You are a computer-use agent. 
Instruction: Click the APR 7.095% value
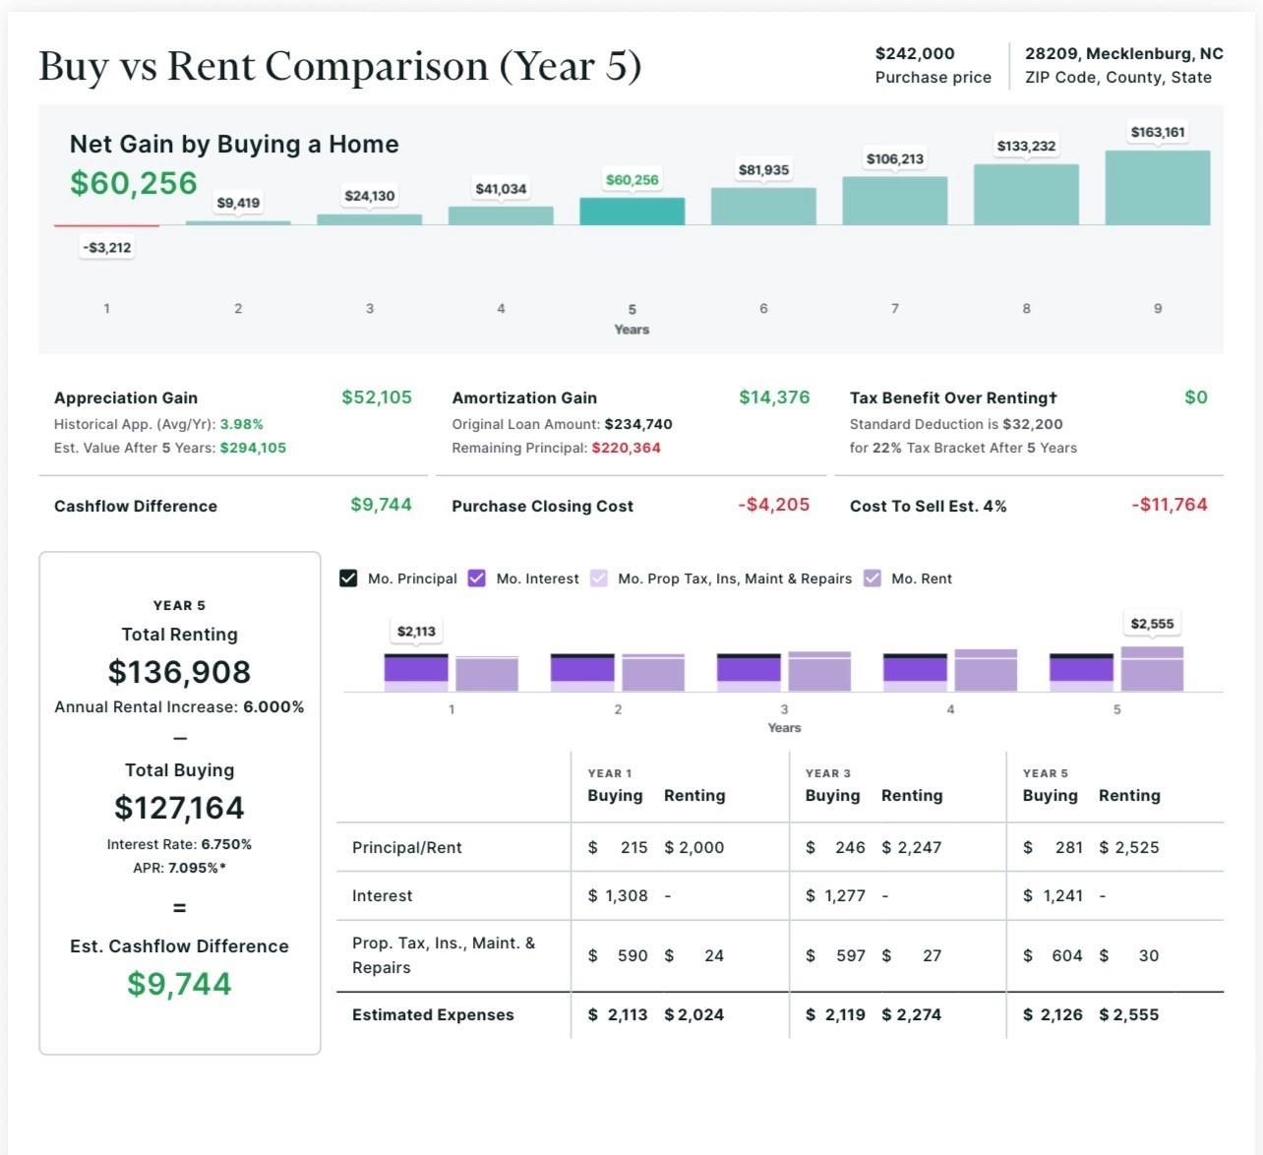(197, 868)
